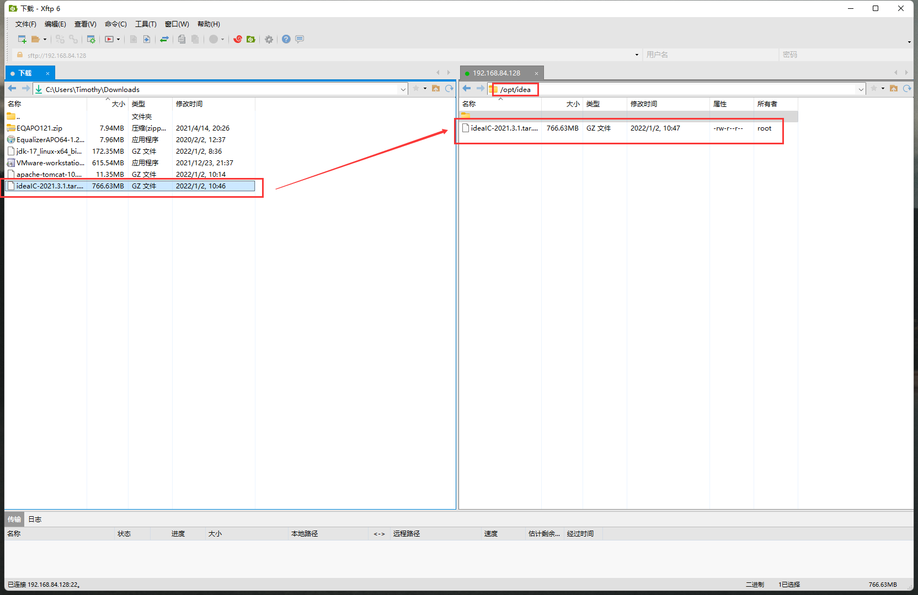The height and width of the screenshot is (595, 918).
Task: Open the dropdown arrow beside the play icon
Action: tap(118, 39)
